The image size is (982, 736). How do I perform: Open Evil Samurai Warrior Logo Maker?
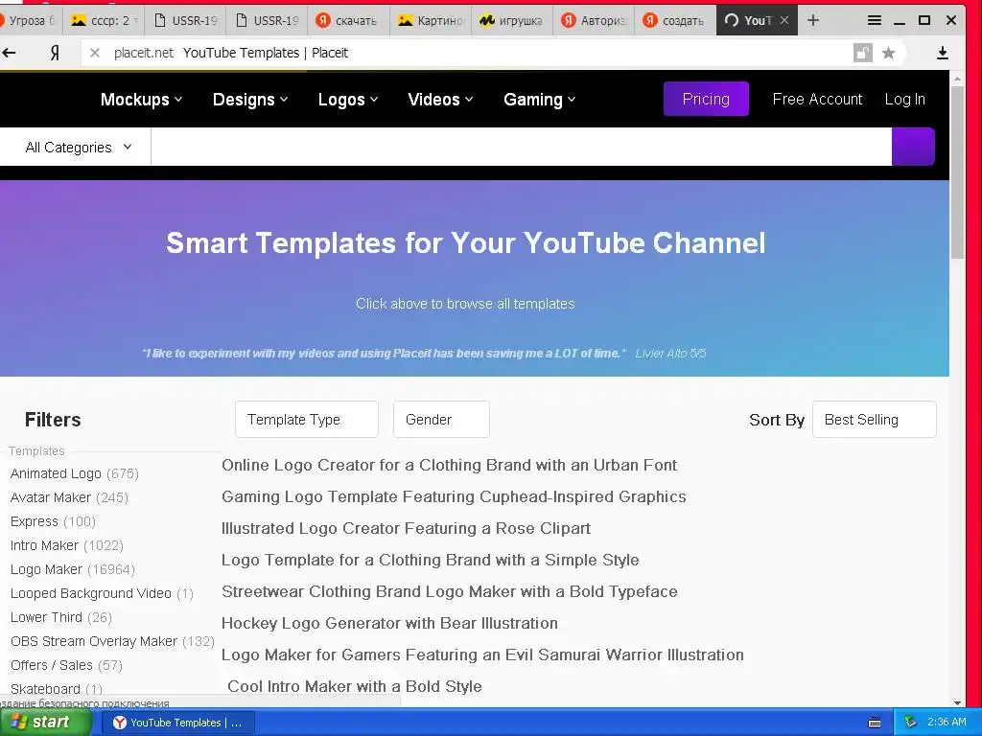click(482, 655)
